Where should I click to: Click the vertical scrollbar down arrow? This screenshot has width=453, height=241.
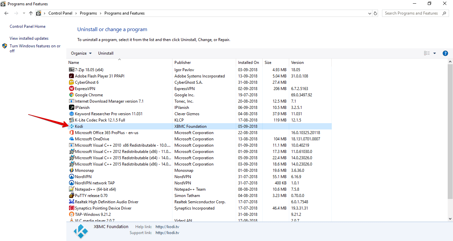pos(450,219)
